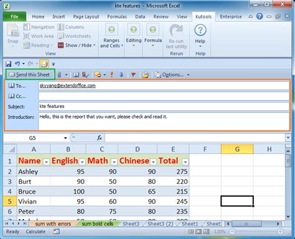This screenshot has width=295, height=239.
Task: Open Customize Quick Access Toolbar dropdown
Action: (54, 64)
